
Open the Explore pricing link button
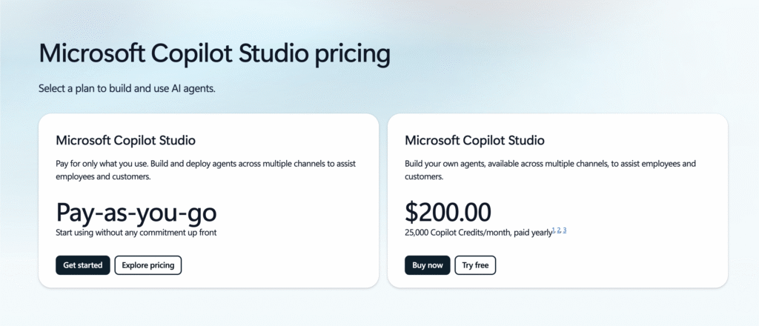[148, 265]
